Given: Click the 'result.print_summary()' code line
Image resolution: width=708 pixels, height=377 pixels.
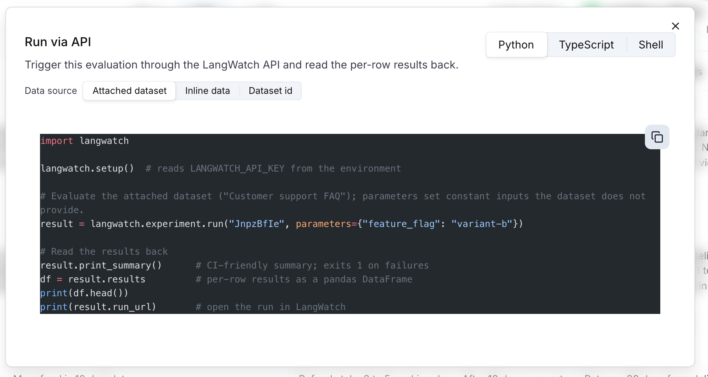Looking at the screenshot, I should [101, 265].
